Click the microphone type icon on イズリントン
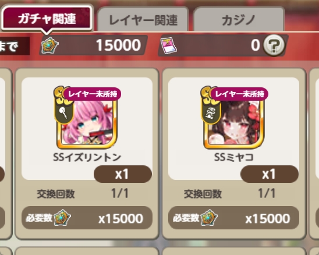Screen dimensions: 319x255 pyautogui.click(x=63, y=113)
